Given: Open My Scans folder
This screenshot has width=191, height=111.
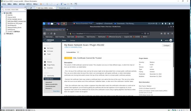Looking at the screenshot, I should 50,48.
